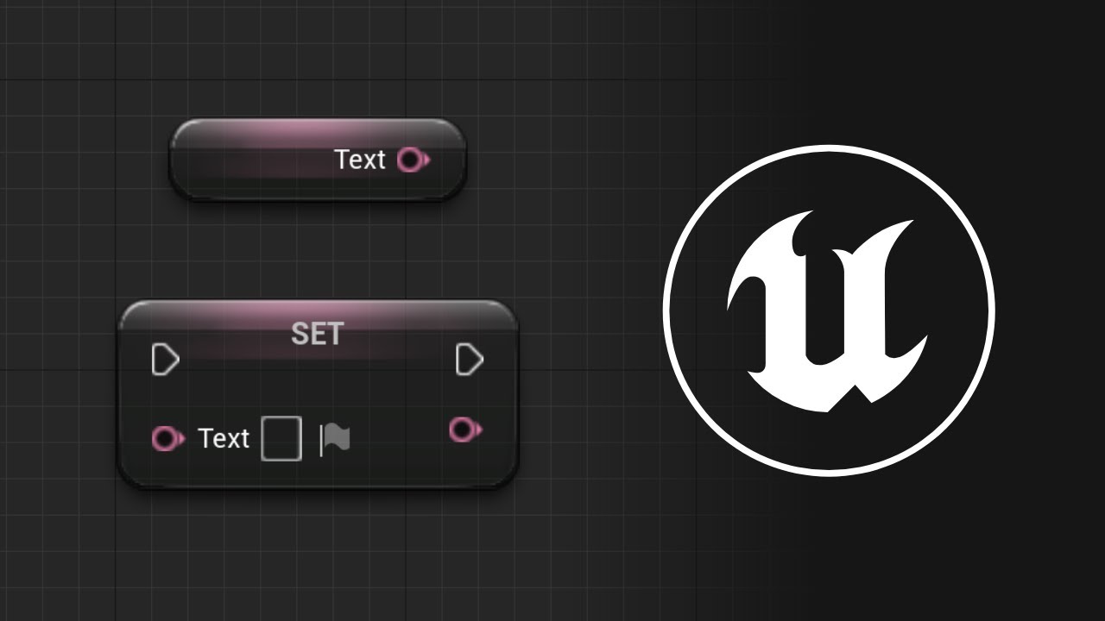
Task: Click the Text getter node's pink output pin
Action: point(414,160)
